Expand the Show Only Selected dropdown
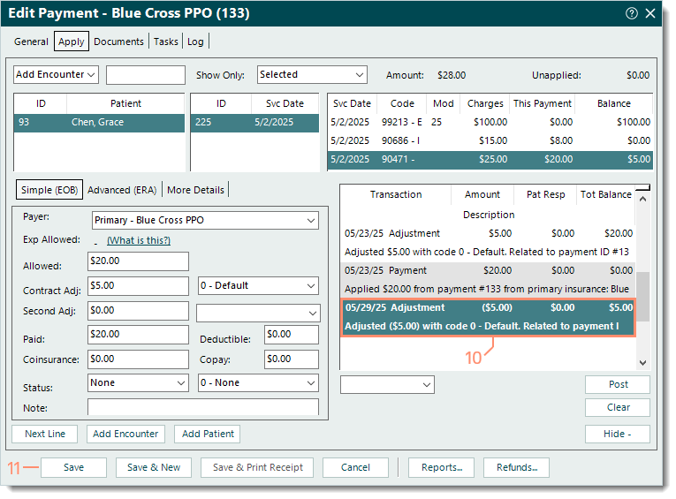The image size is (676, 499). coord(312,74)
